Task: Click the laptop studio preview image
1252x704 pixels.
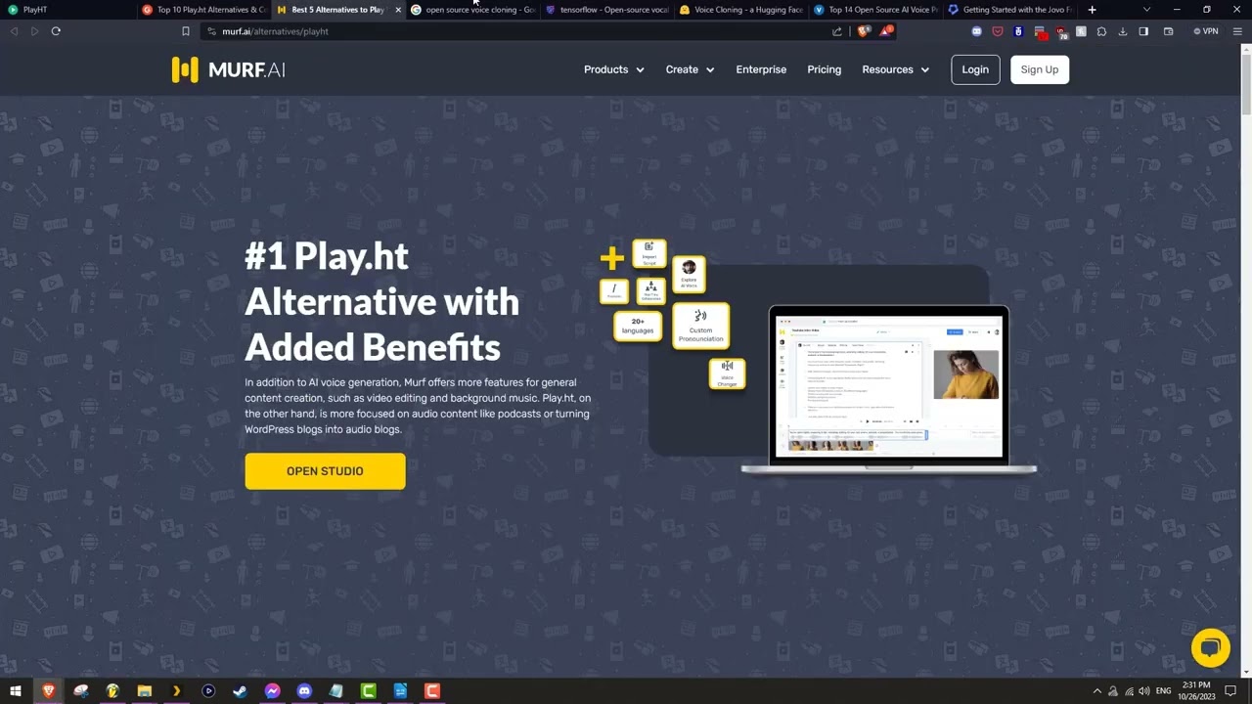Action: tap(888, 389)
